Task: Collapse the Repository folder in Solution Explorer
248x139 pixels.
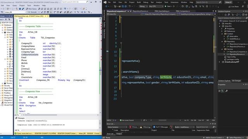Action: pyautogui.click(x=222, y=41)
